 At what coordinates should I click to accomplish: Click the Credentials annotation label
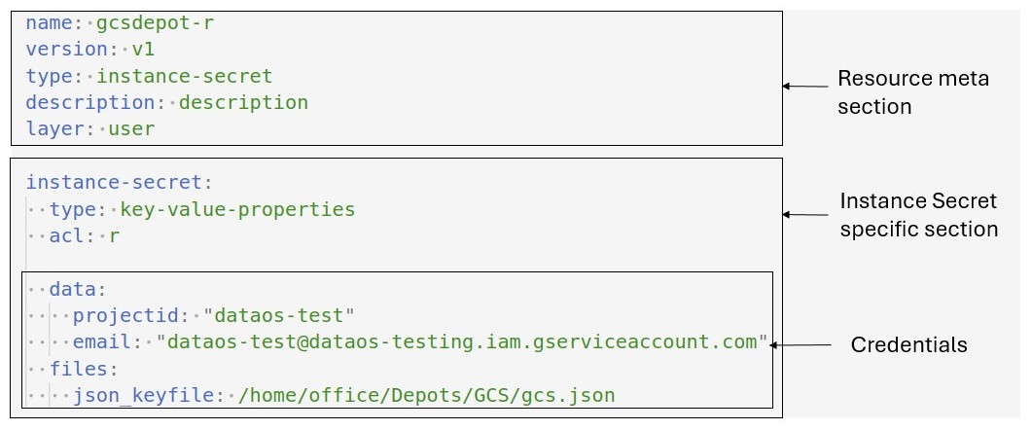(908, 344)
